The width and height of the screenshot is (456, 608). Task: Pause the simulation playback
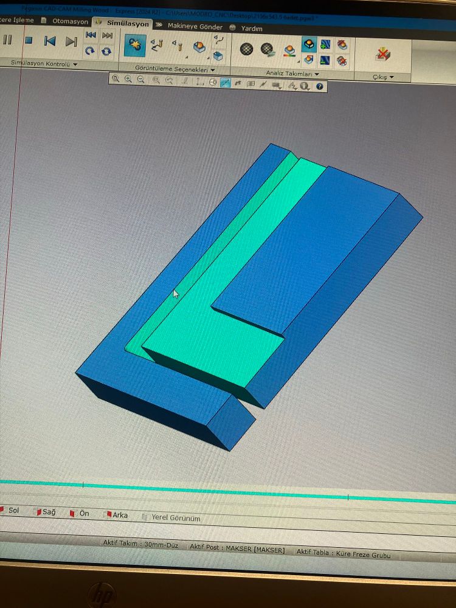tap(7, 40)
